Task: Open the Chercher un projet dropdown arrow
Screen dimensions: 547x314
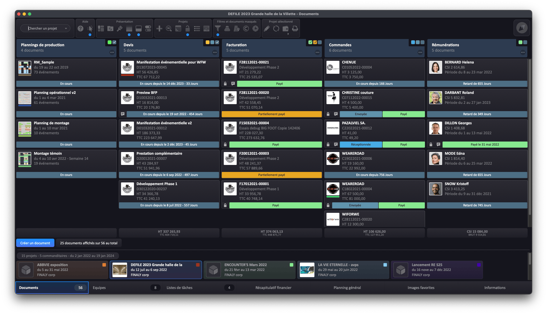Action: 66,29
